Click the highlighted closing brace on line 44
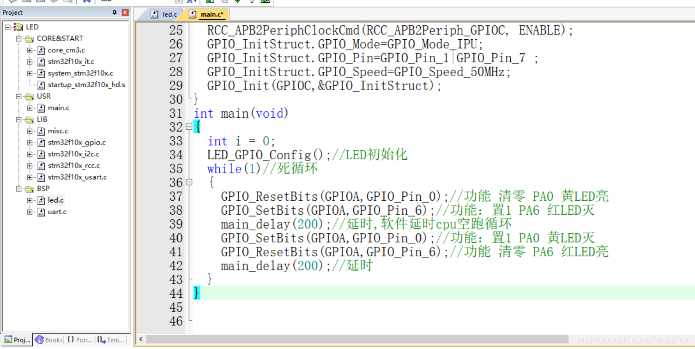 (197, 293)
